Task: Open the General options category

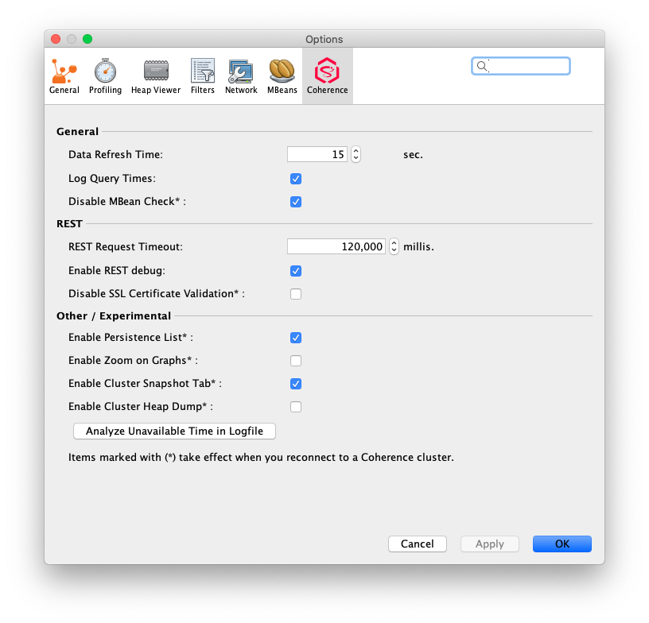Action: 64,76
